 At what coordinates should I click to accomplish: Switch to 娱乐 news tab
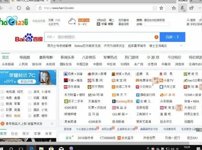click(26, 134)
